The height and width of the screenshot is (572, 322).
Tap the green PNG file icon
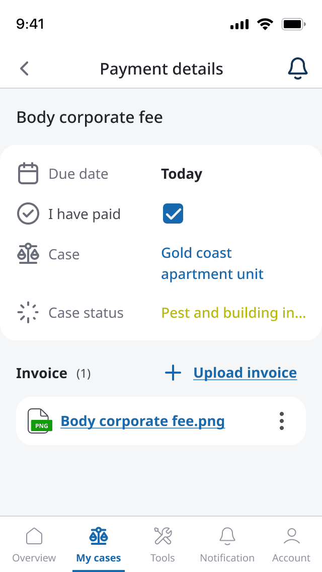point(40,421)
